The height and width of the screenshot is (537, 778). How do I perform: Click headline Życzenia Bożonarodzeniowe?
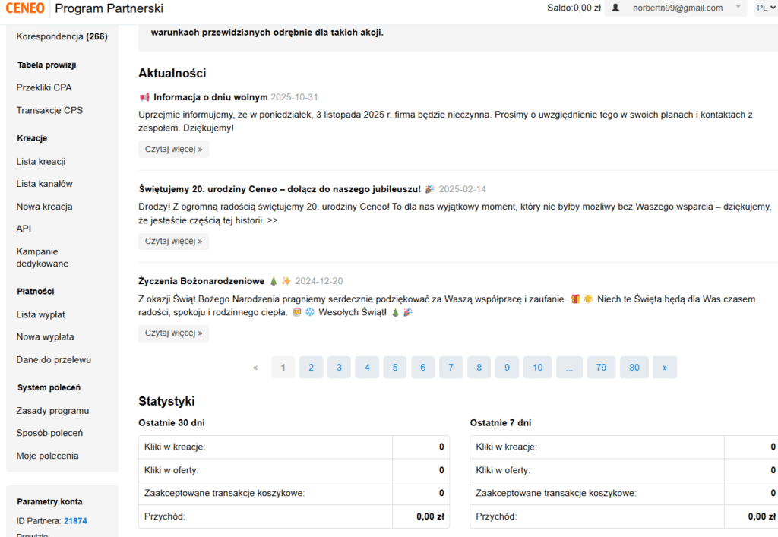(x=201, y=281)
